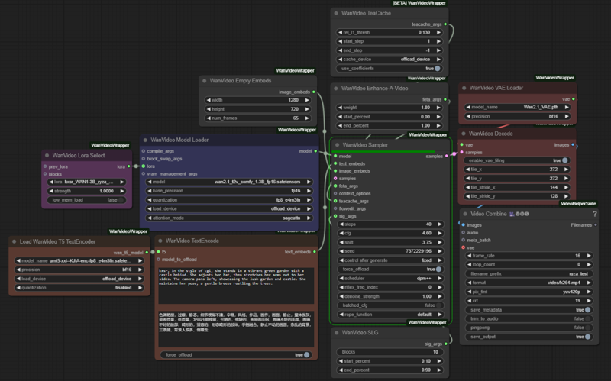Click the vae output port on WanVideo VAE Loader
This screenshot has height=381, width=611.
pyautogui.click(x=574, y=98)
